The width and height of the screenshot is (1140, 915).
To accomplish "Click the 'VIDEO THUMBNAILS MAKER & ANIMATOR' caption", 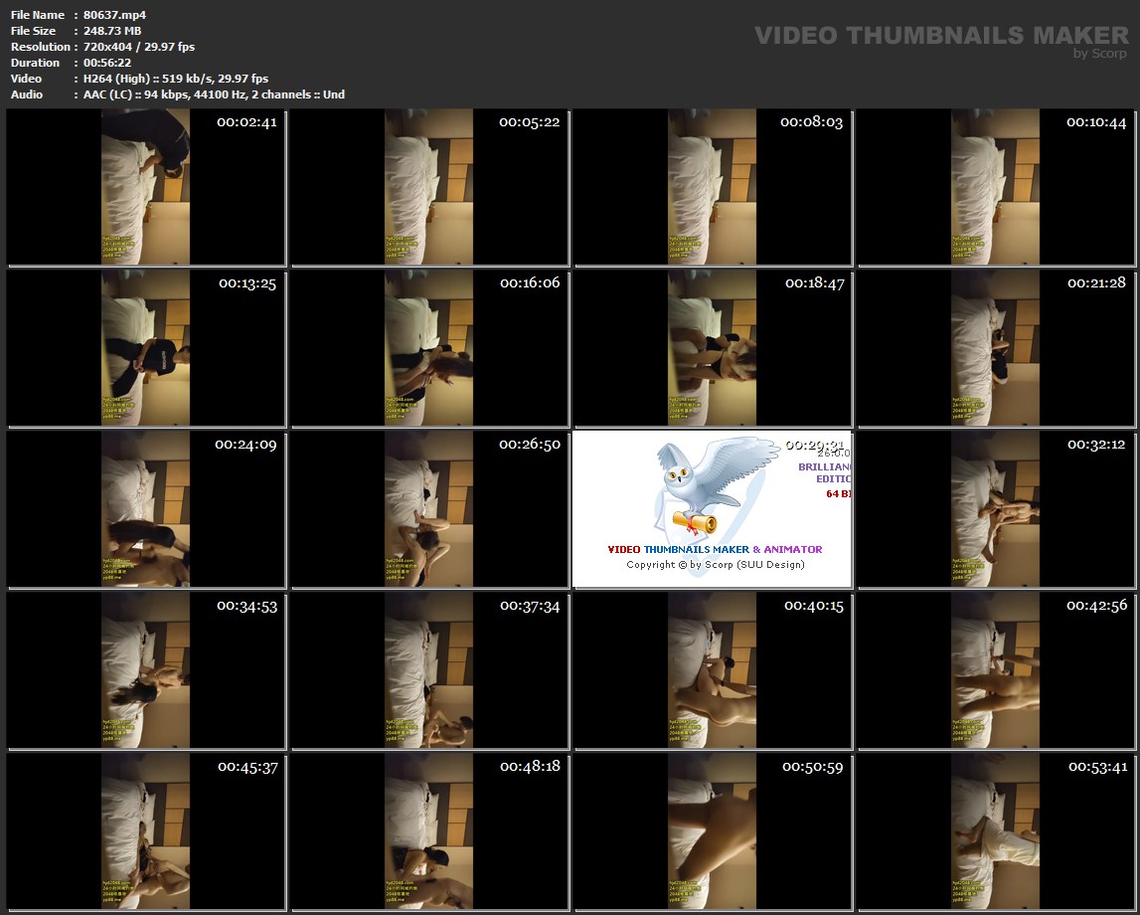I will click(715, 549).
